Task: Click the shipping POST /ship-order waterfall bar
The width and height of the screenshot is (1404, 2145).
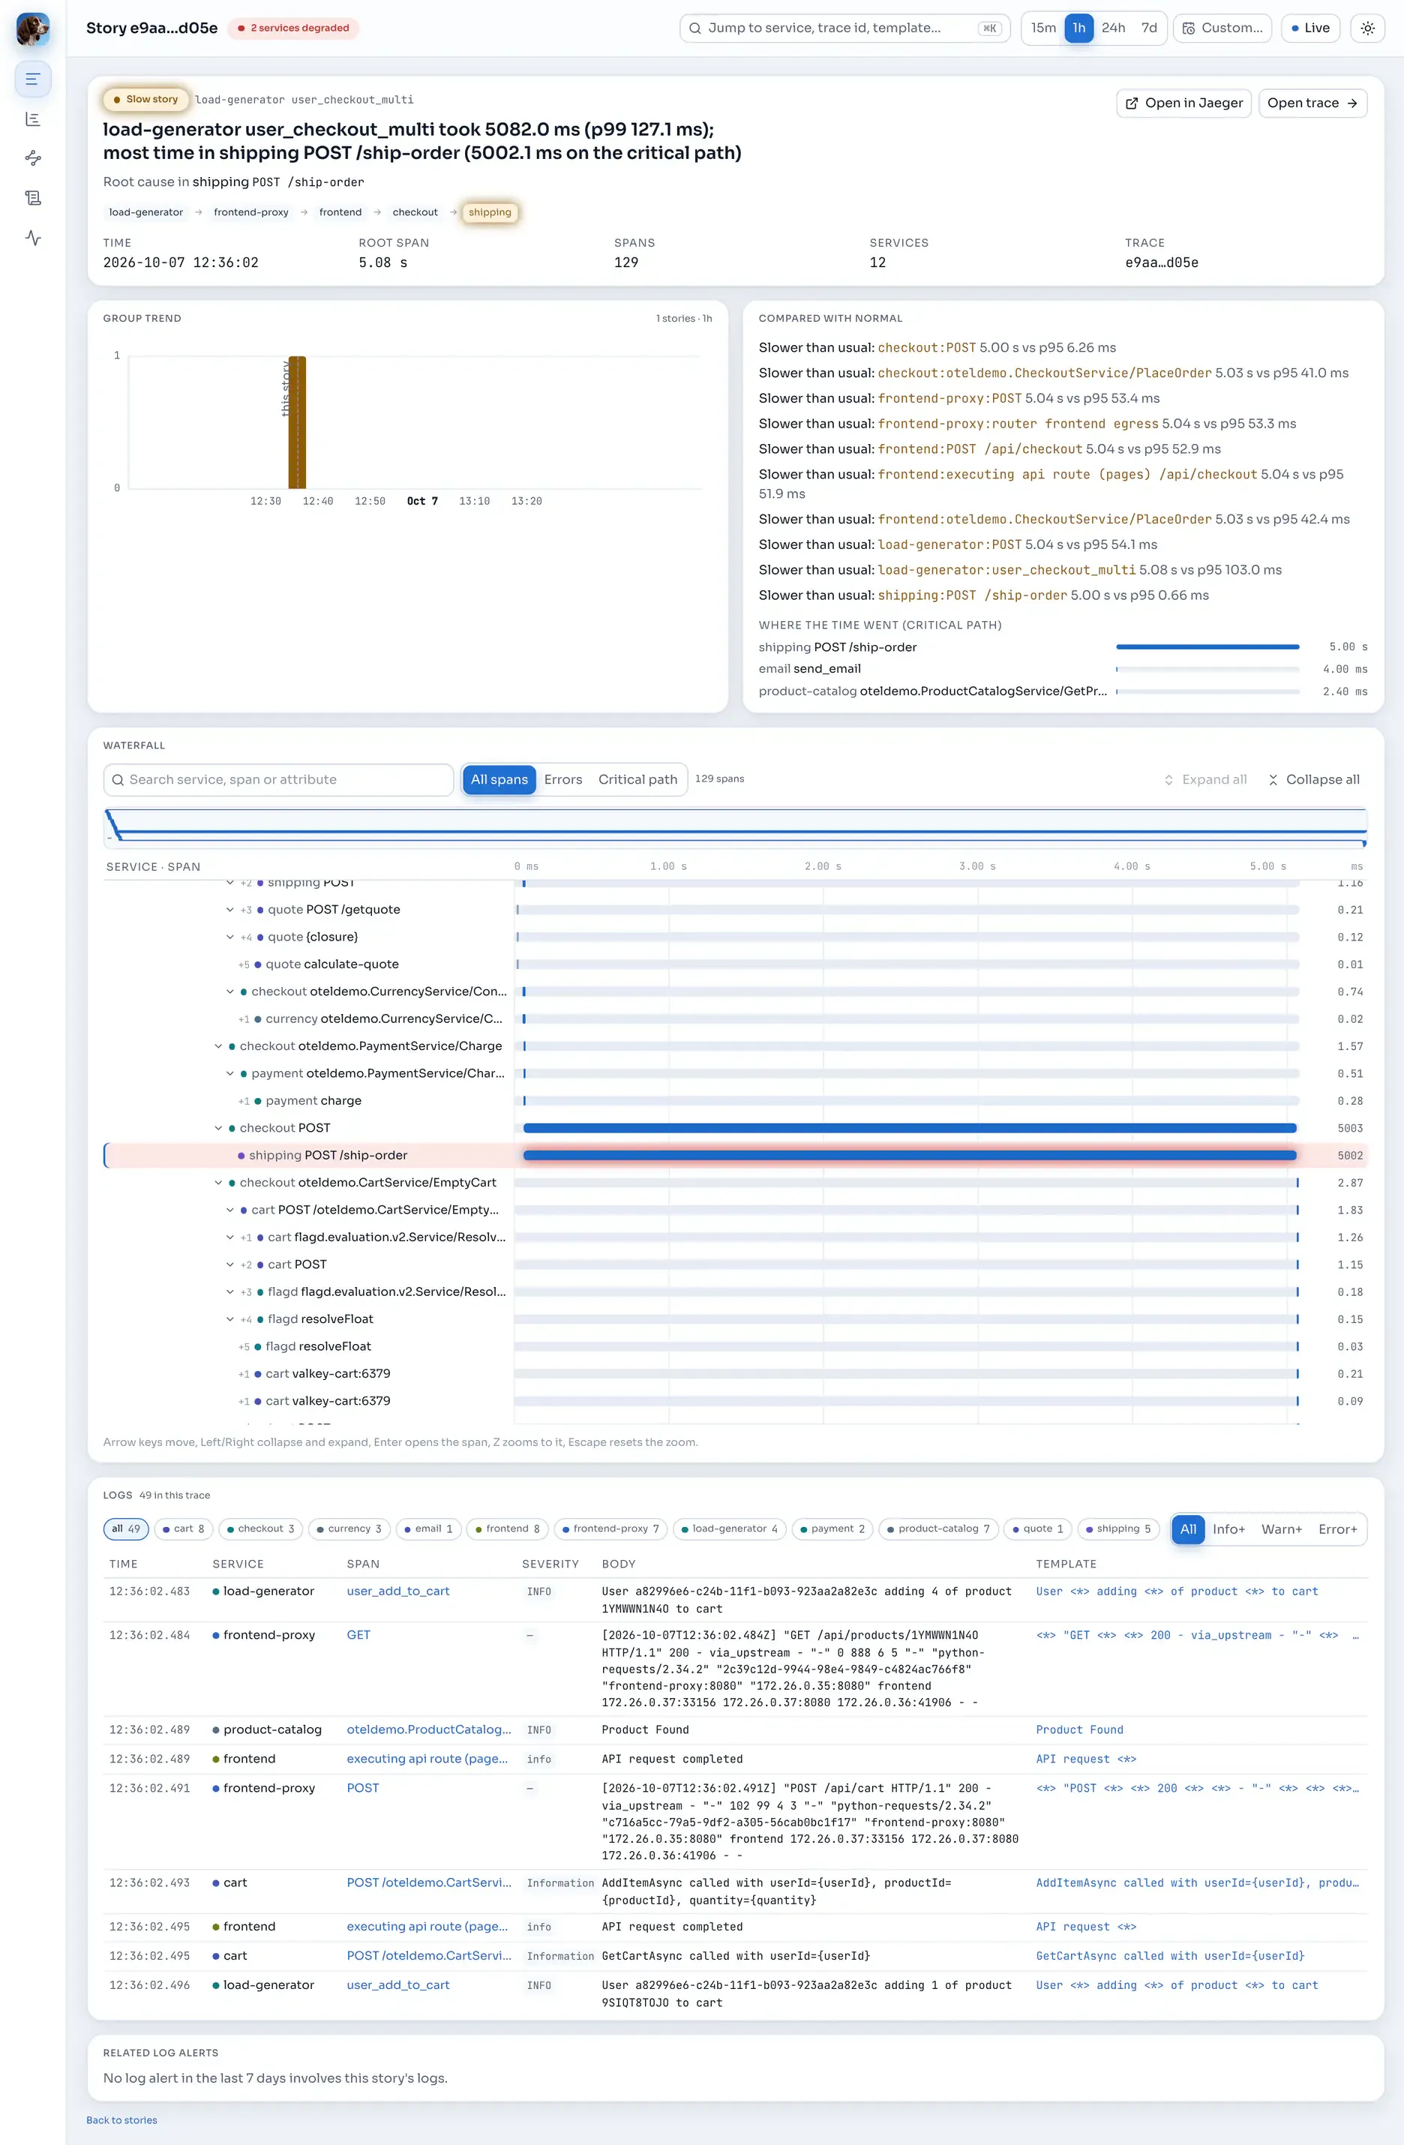Action: 909,1156
